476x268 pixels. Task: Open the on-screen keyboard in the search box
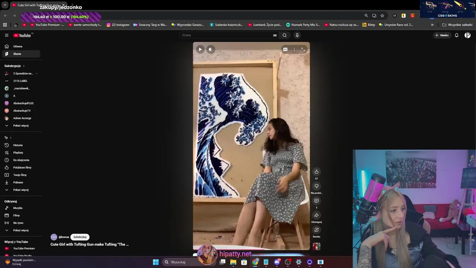coord(275,35)
